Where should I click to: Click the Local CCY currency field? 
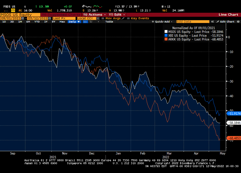[x=87, y=18]
